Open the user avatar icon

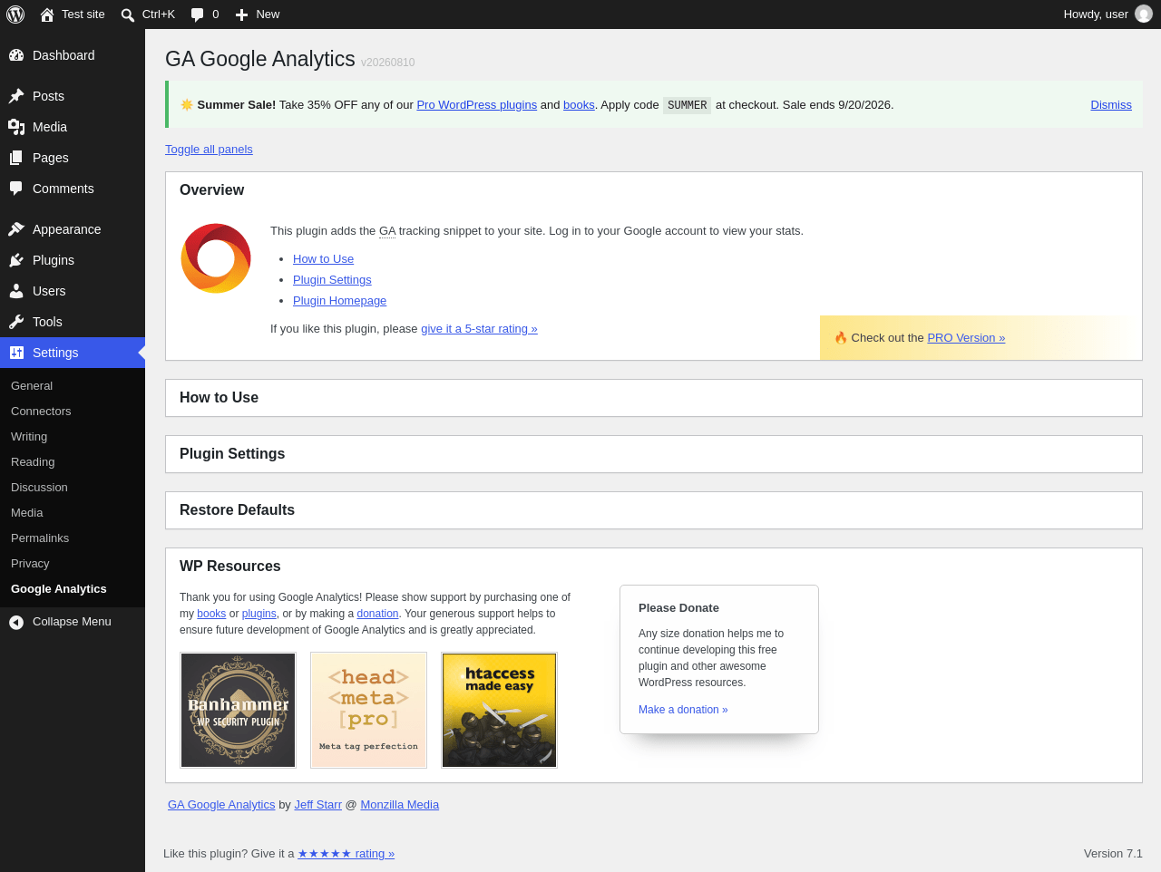(x=1144, y=15)
